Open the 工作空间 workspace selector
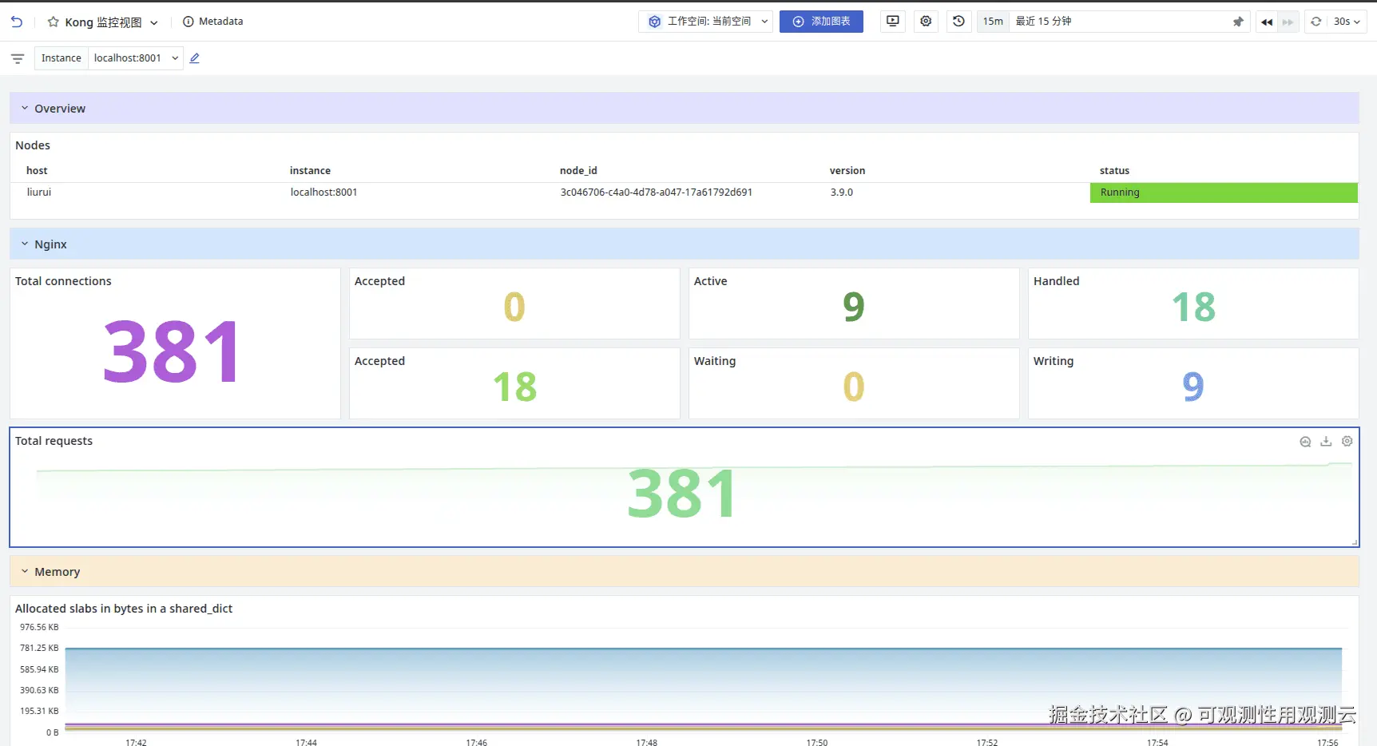The height and width of the screenshot is (746, 1377). click(x=705, y=22)
